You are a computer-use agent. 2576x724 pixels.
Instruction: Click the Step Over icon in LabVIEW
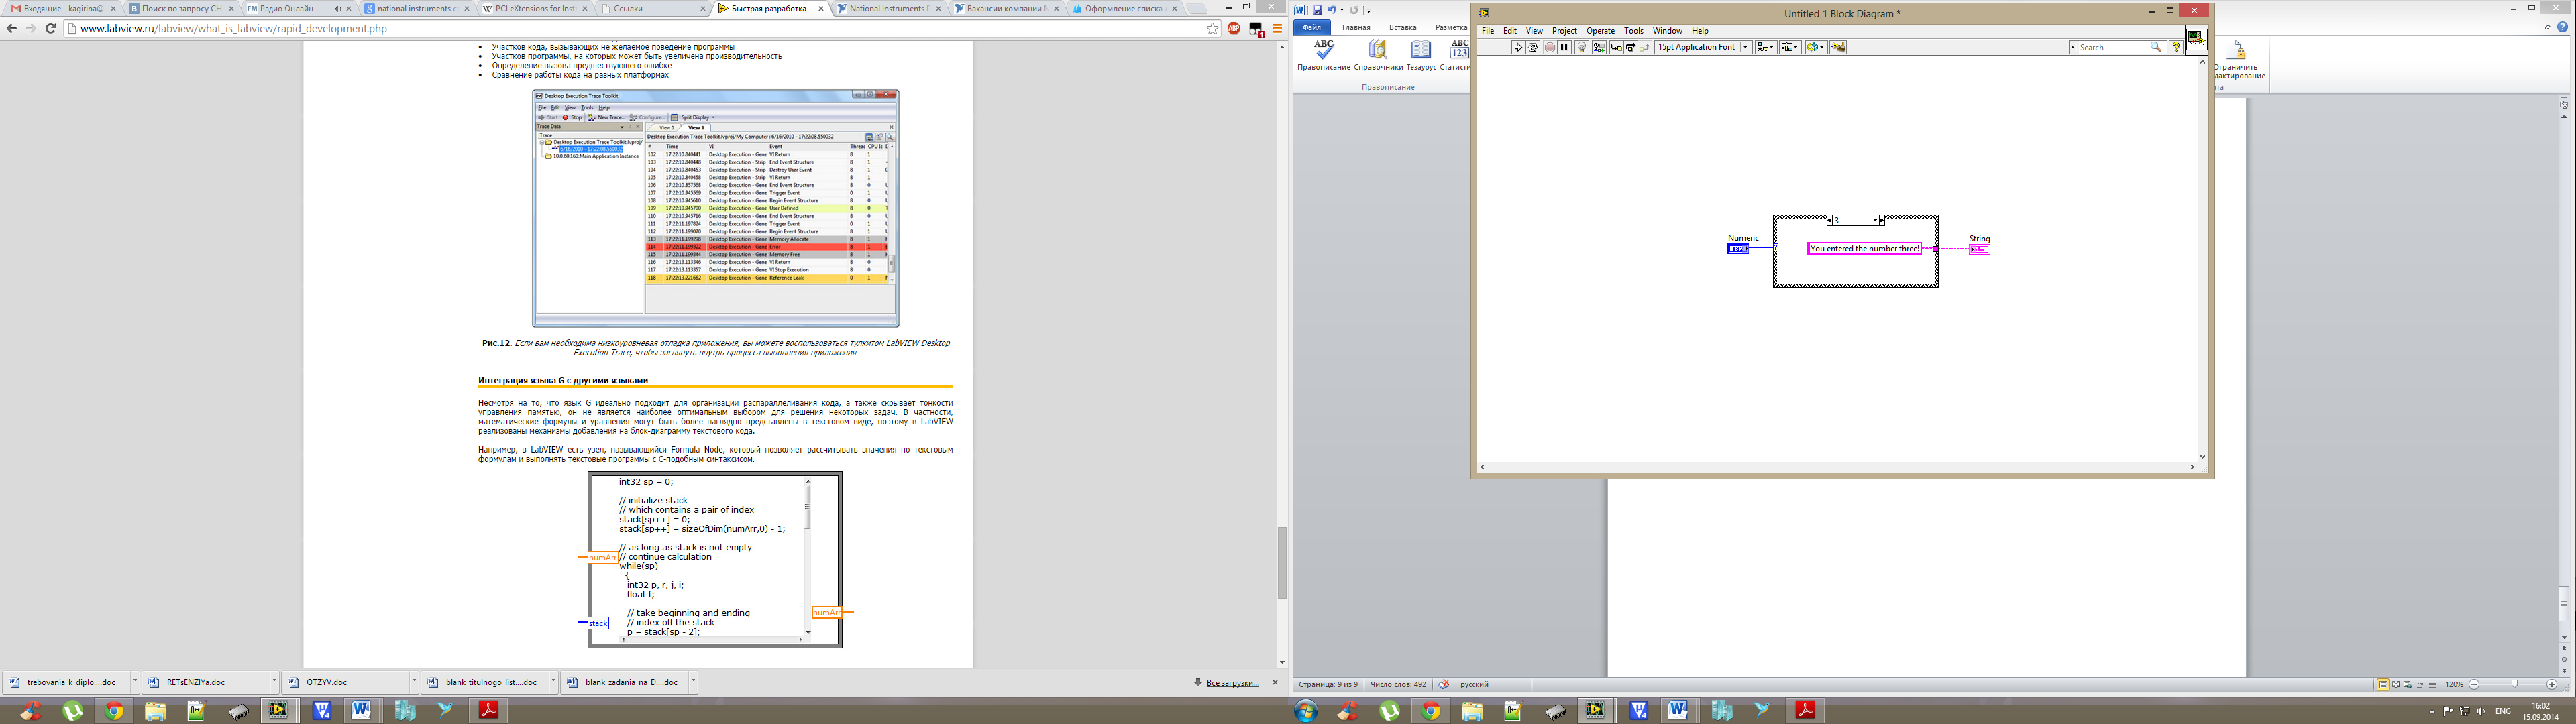pyautogui.click(x=1630, y=47)
